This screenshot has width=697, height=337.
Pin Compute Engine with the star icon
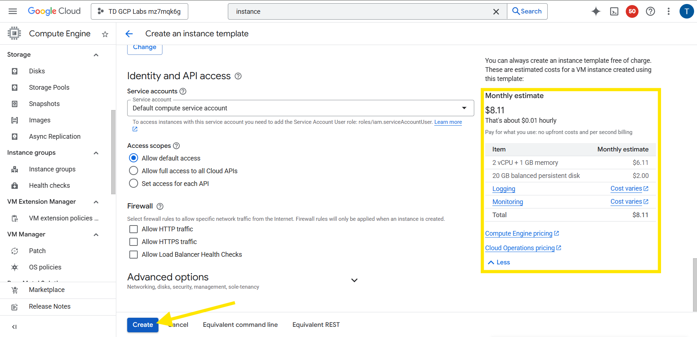click(105, 34)
